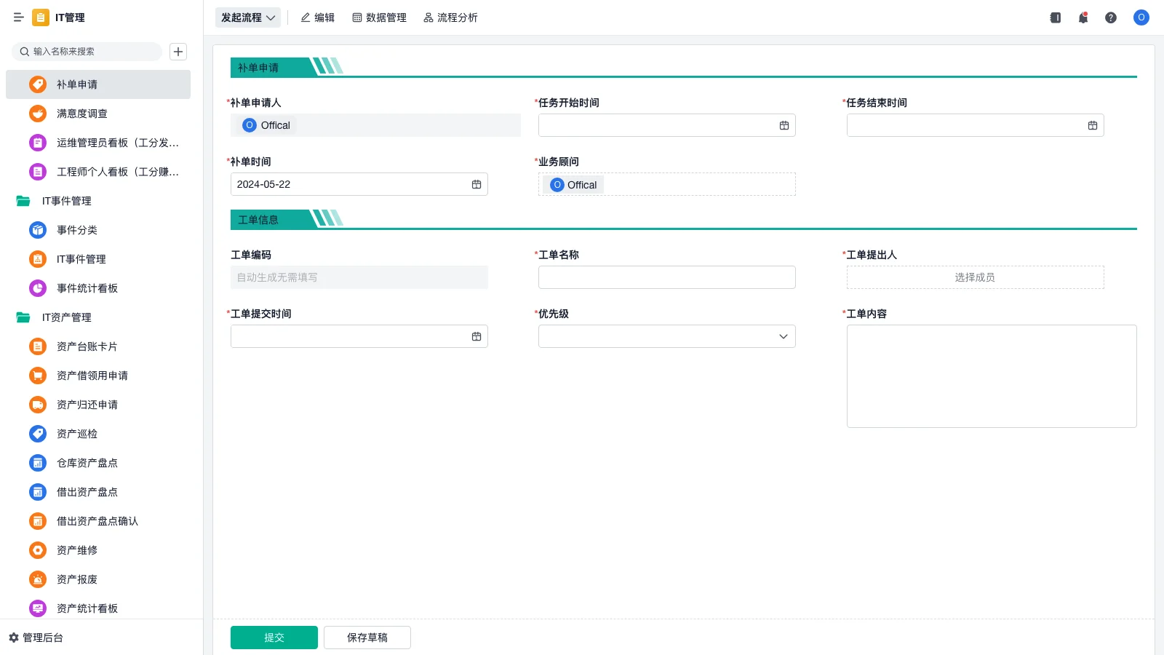Open calendar picker for 工单提交时间
Viewport: 1164px width, 655px height.
click(477, 336)
